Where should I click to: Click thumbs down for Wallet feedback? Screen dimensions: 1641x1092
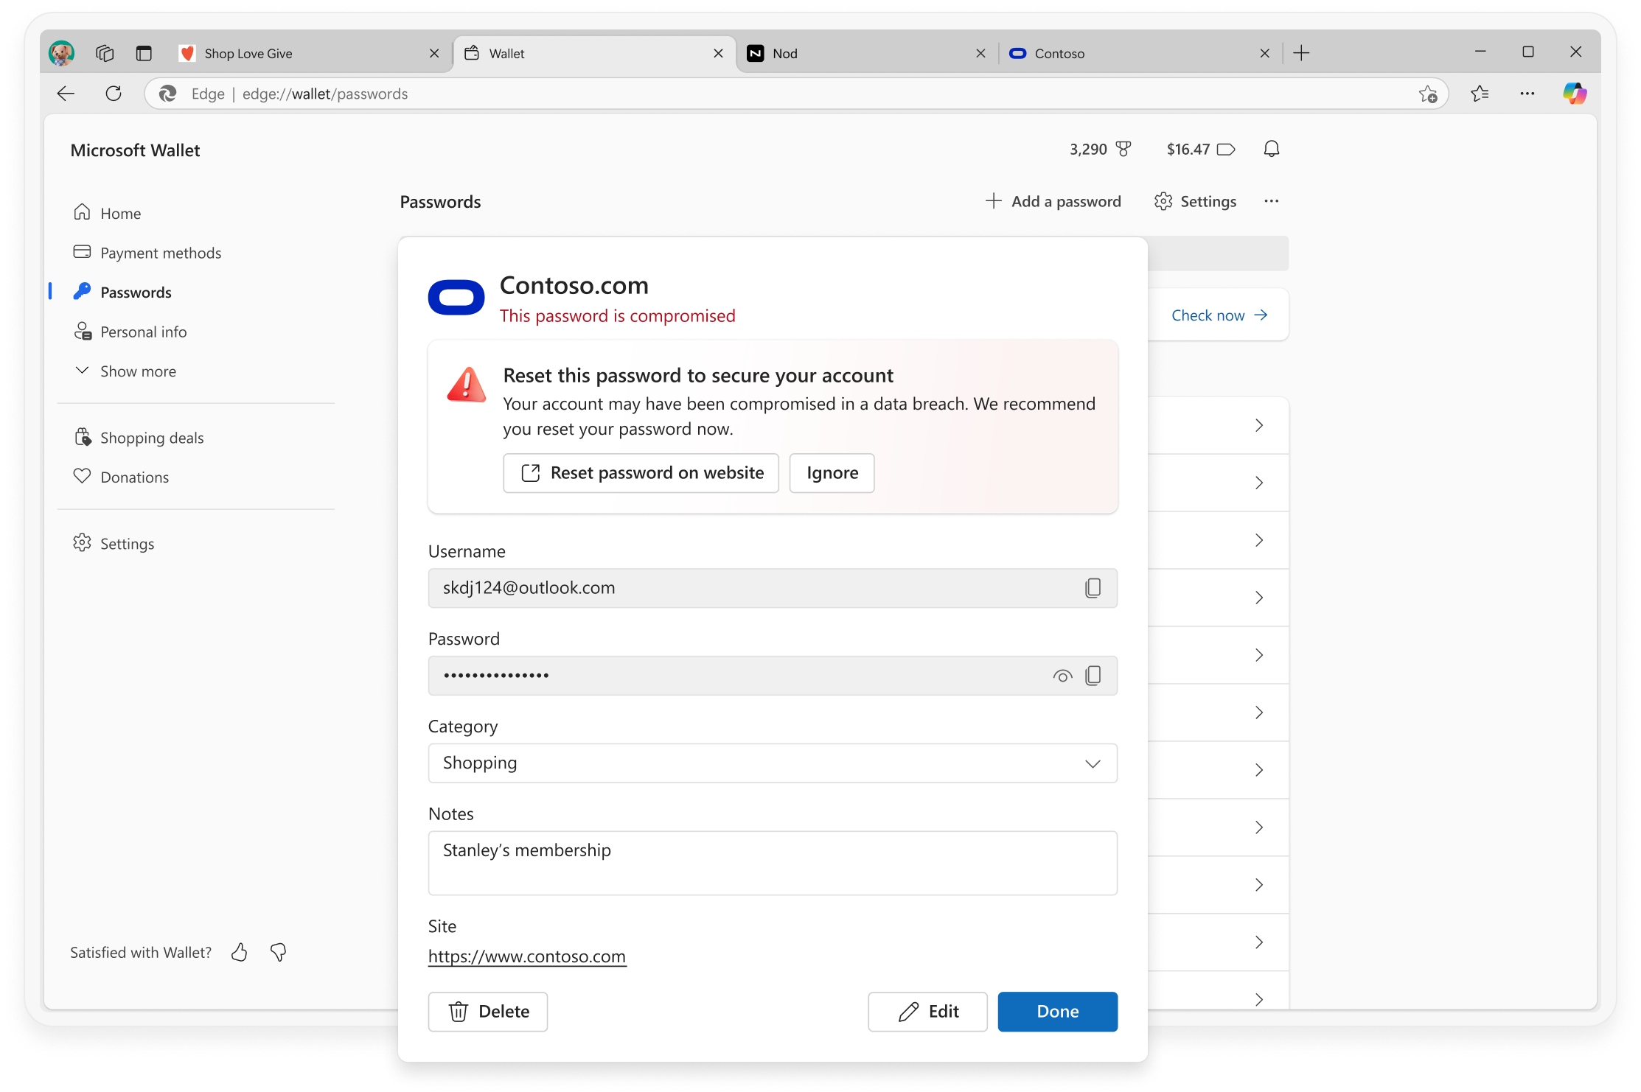(x=278, y=953)
